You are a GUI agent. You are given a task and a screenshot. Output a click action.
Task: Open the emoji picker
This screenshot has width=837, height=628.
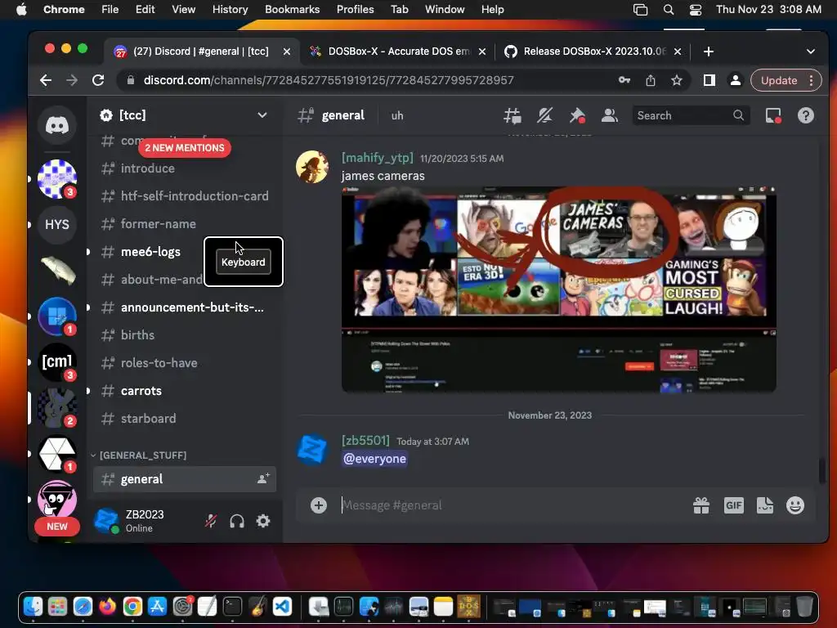tap(795, 505)
